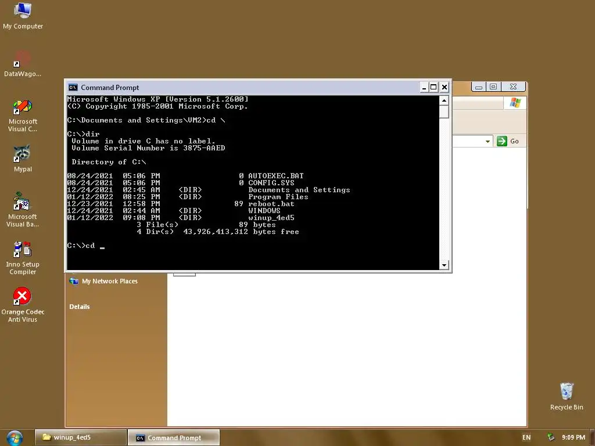Click the Go button label
Screen dimensions: 595x446
tap(514, 141)
